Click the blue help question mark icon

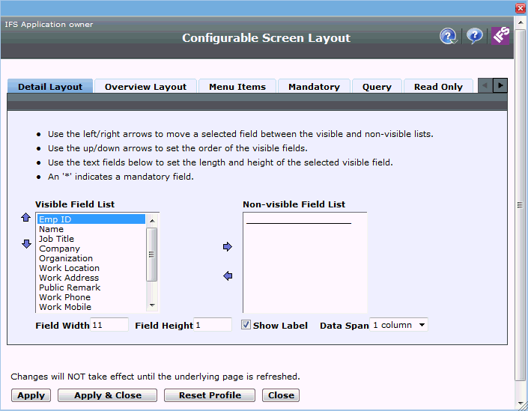click(448, 37)
